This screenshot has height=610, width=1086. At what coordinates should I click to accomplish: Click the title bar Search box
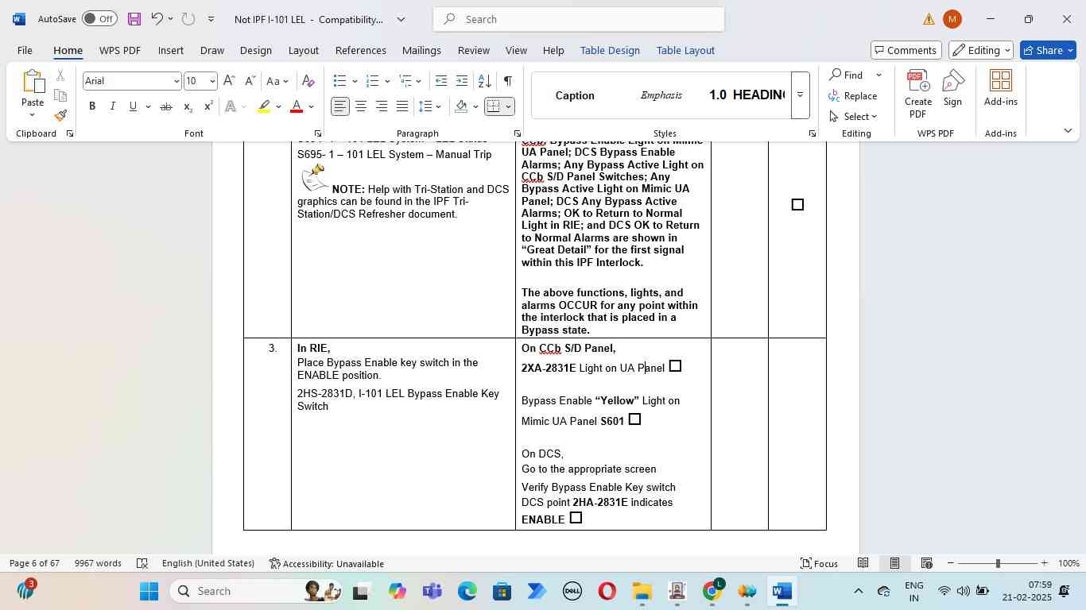pyautogui.click(x=579, y=19)
